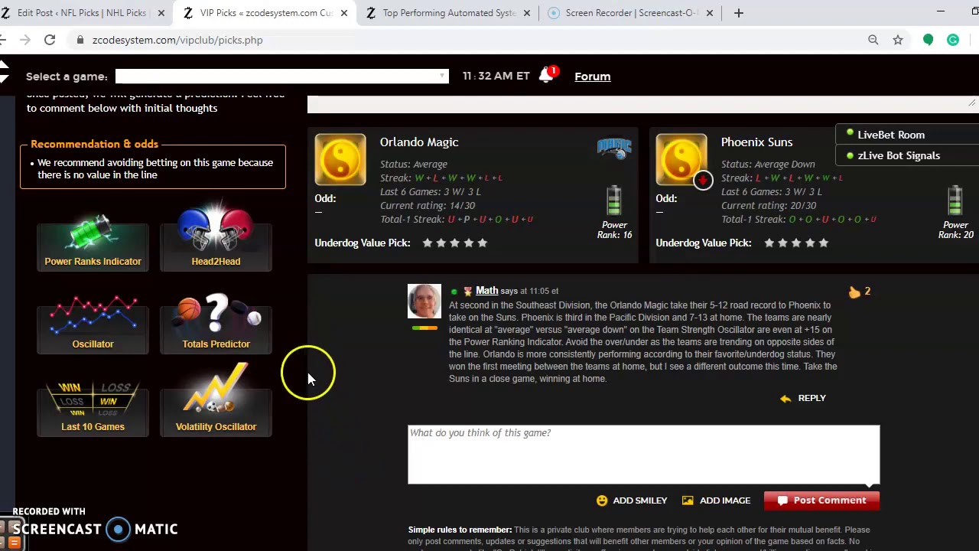Screen dimensions: 979x551
Task: Open the Head2Head comparison tool
Action: 216,239
